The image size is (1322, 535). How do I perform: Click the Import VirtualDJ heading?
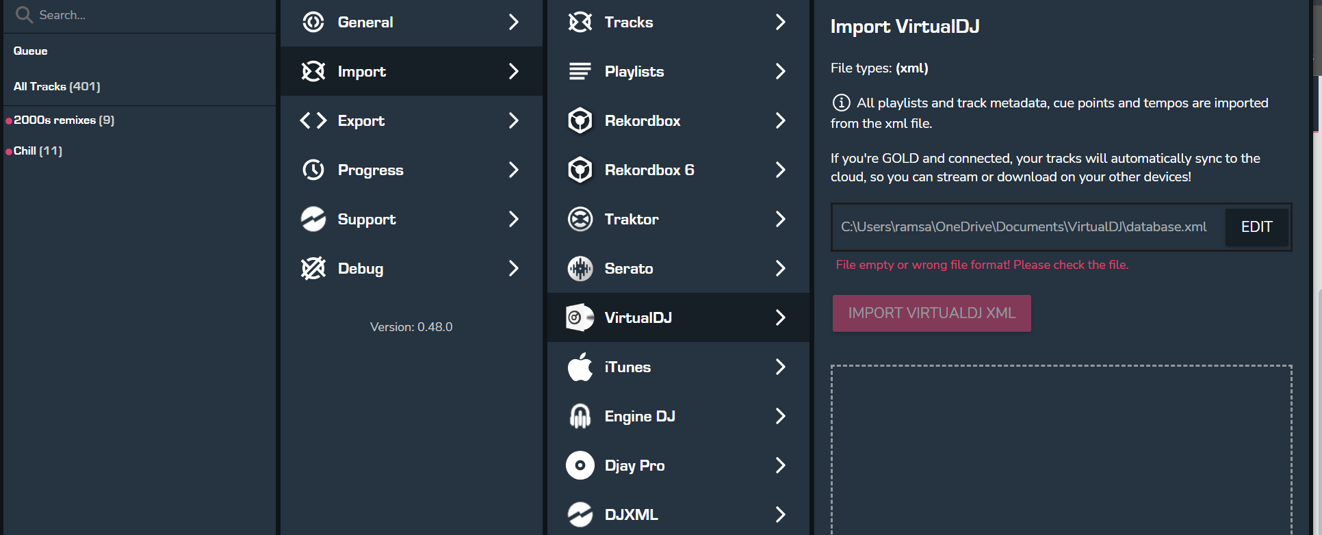[905, 27]
